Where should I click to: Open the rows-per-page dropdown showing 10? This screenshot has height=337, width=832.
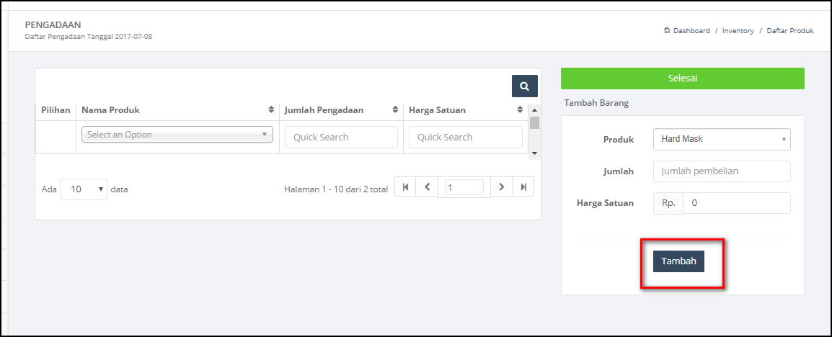pos(84,189)
